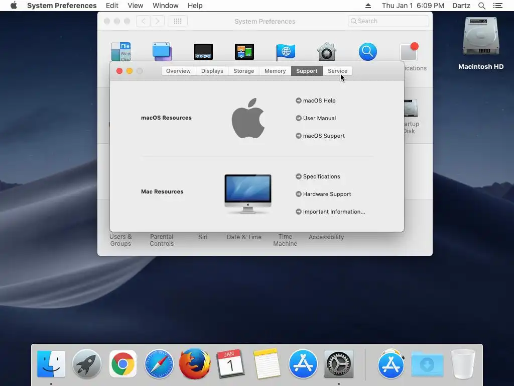Image resolution: width=514 pixels, height=386 pixels.
Task: Open the Overview tab
Action: [x=178, y=71]
